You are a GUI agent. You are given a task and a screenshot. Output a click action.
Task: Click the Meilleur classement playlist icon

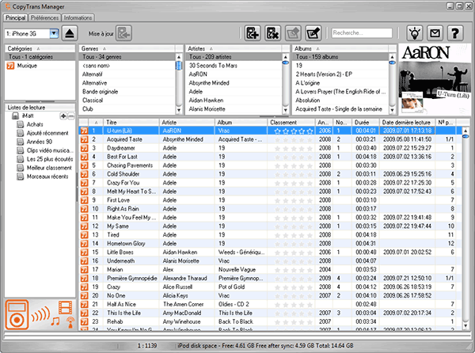click(x=21, y=168)
